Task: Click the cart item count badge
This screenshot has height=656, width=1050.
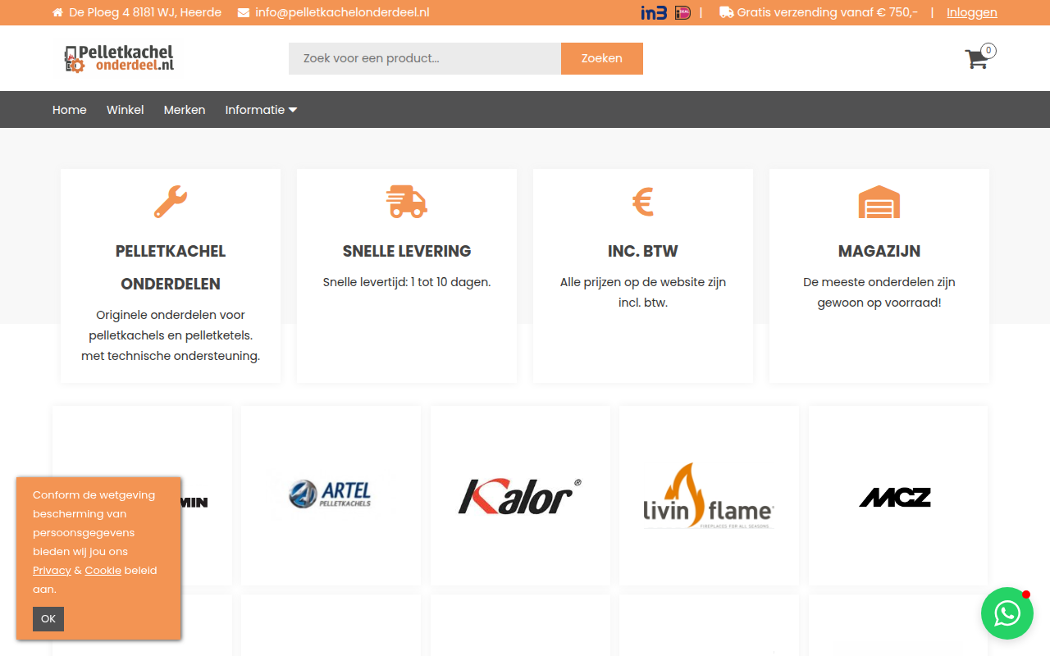Action: [x=988, y=51]
